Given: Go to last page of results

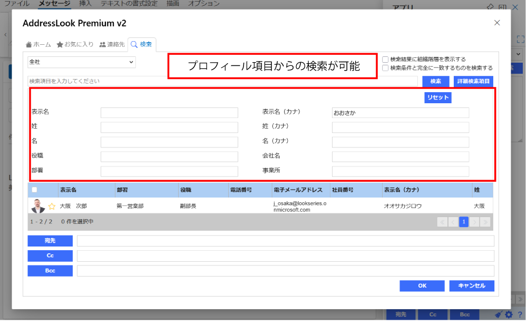Looking at the screenshot, I should point(485,222).
